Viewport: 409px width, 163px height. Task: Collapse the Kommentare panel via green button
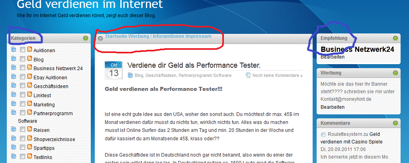click(395, 123)
